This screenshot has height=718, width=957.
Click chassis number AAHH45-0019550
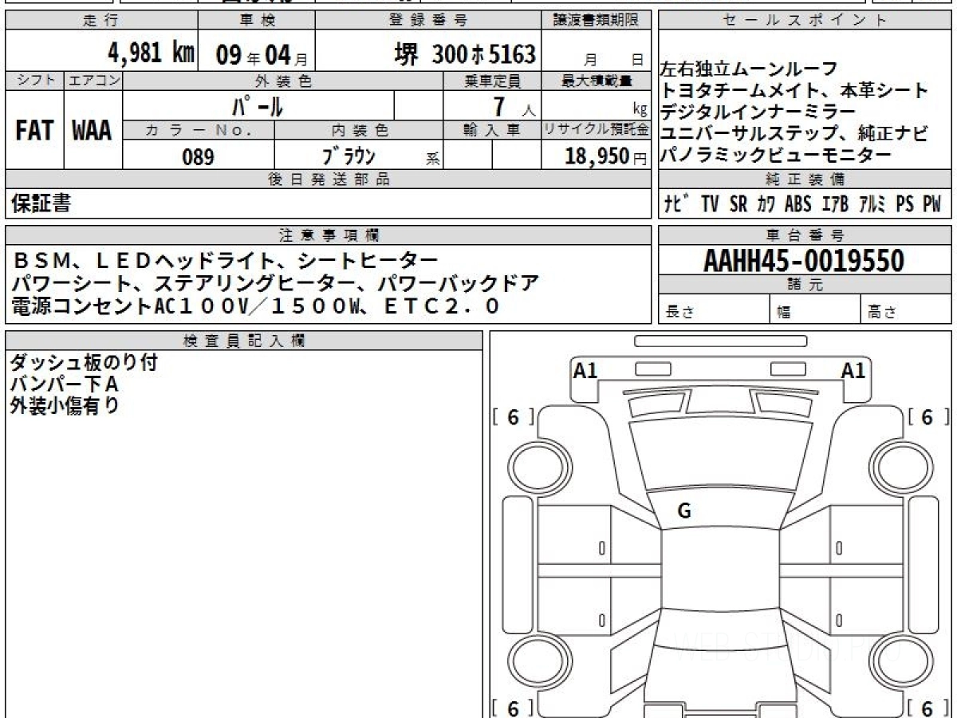[805, 261]
